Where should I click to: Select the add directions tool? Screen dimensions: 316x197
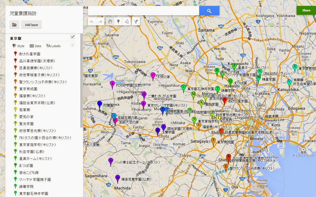coord(136,21)
